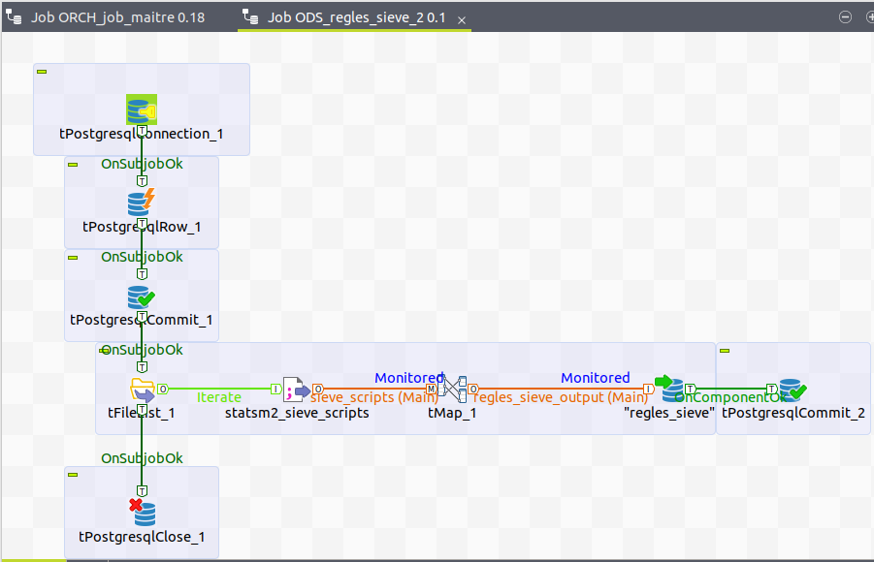This screenshot has height=562, width=874.
Task: Collapse the tPostgresqlClose_1 subjob
Action: pyautogui.click(x=73, y=475)
